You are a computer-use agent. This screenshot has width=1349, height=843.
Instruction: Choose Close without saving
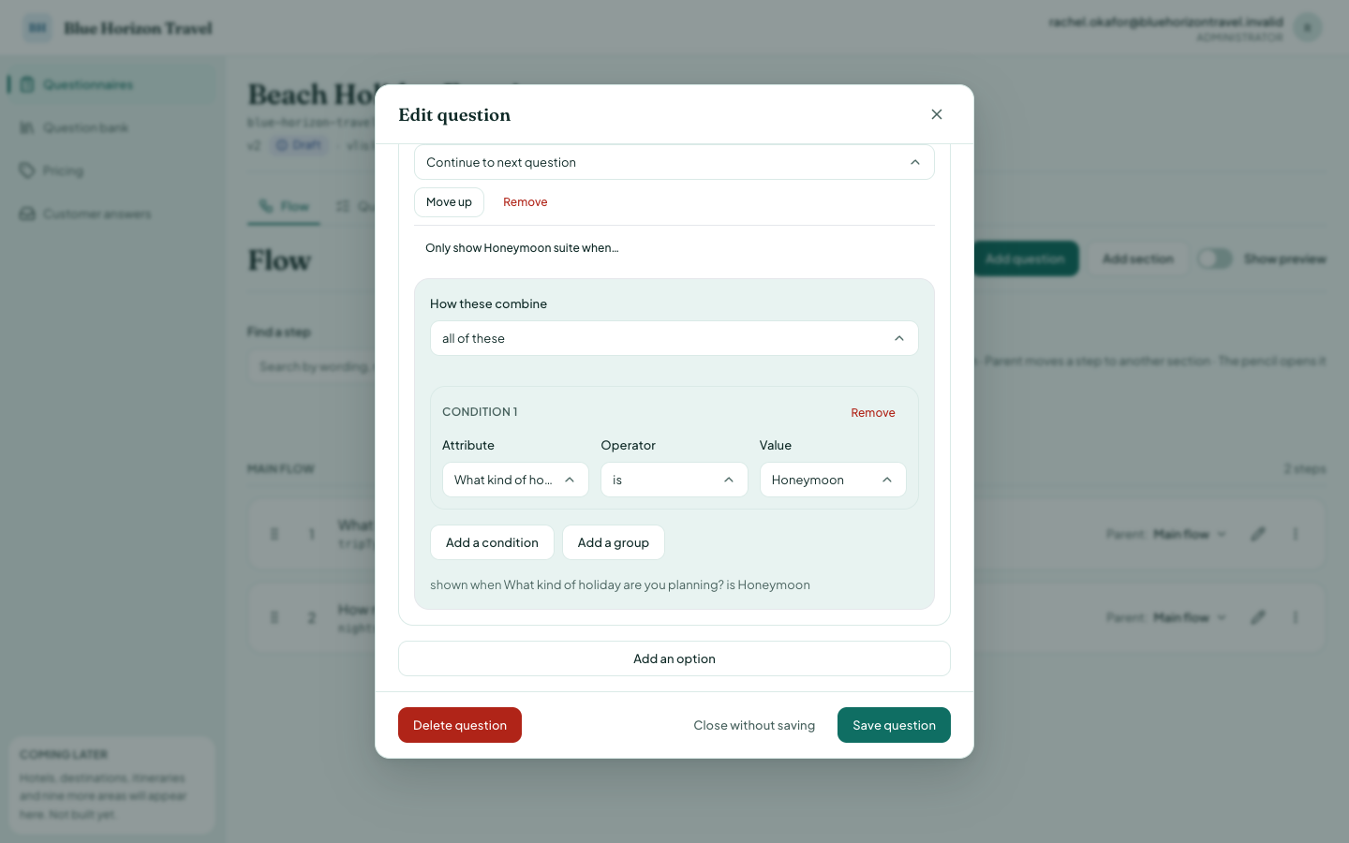(754, 725)
